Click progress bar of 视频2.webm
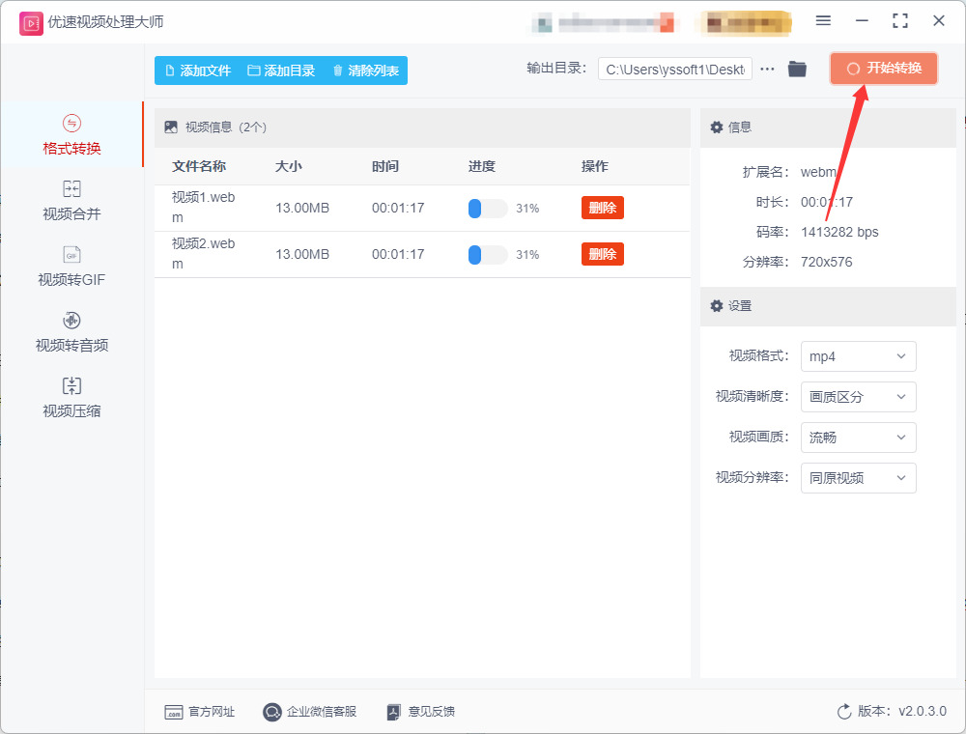 tap(488, 254)
